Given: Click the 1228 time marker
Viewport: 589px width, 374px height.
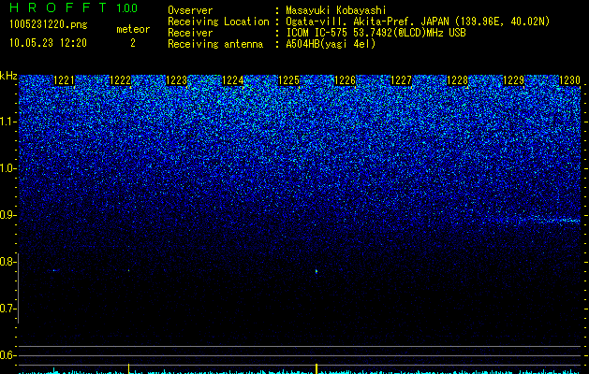Looking at the screenshot, I should (458, 80).
